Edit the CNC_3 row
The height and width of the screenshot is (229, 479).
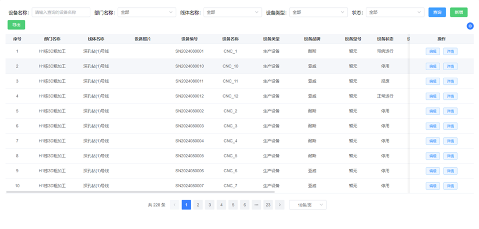point(433,126)
